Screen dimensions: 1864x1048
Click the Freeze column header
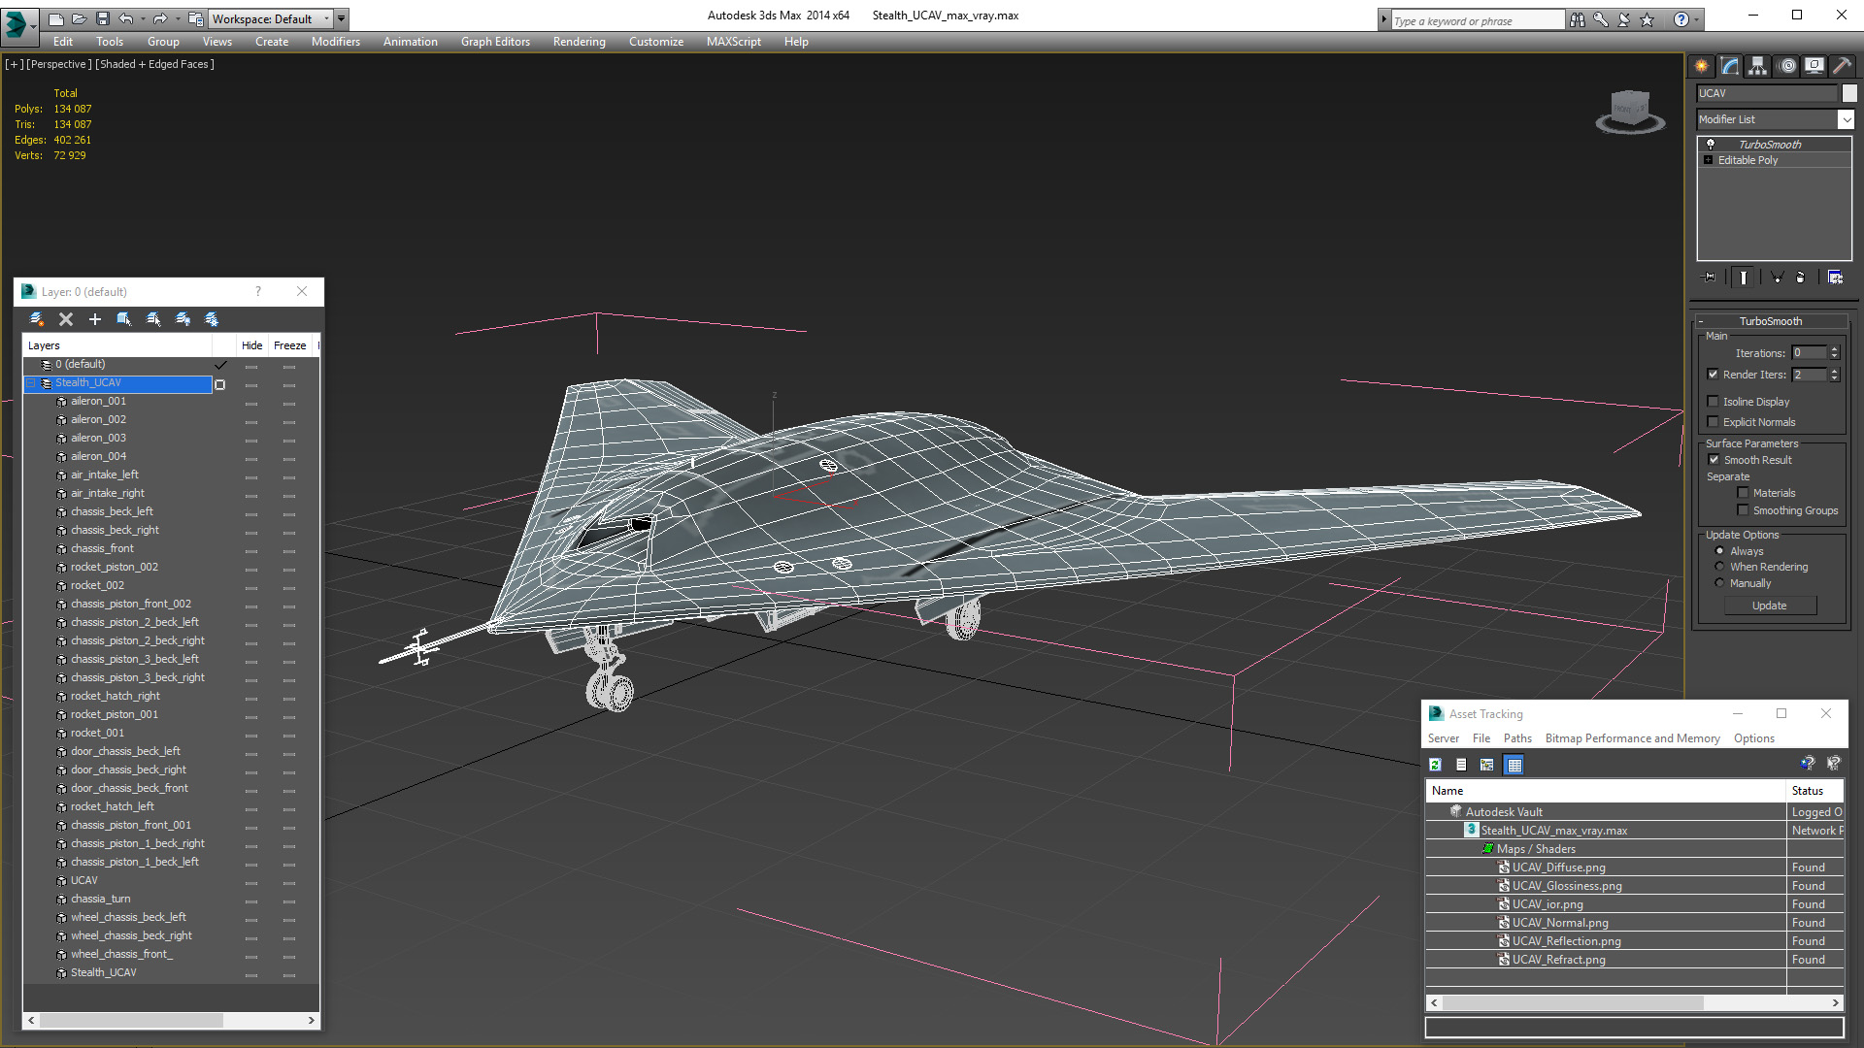pos(290,345)
